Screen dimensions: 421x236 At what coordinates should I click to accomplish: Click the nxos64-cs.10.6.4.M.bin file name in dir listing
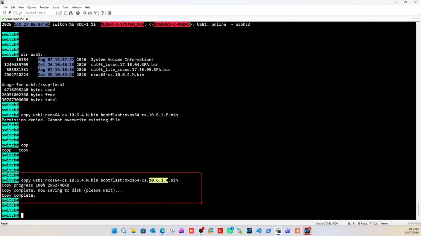pos(117,75)
